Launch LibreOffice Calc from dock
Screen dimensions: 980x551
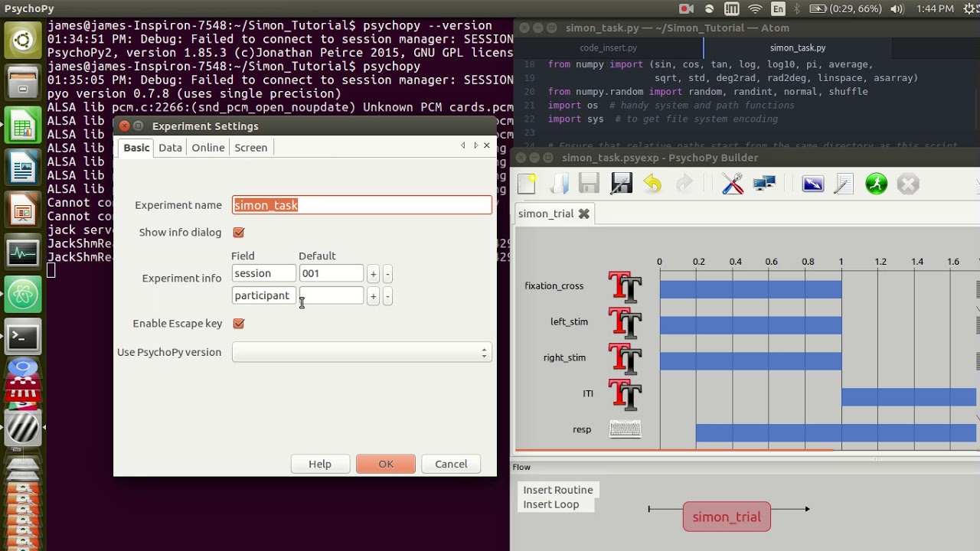[23, 126]
